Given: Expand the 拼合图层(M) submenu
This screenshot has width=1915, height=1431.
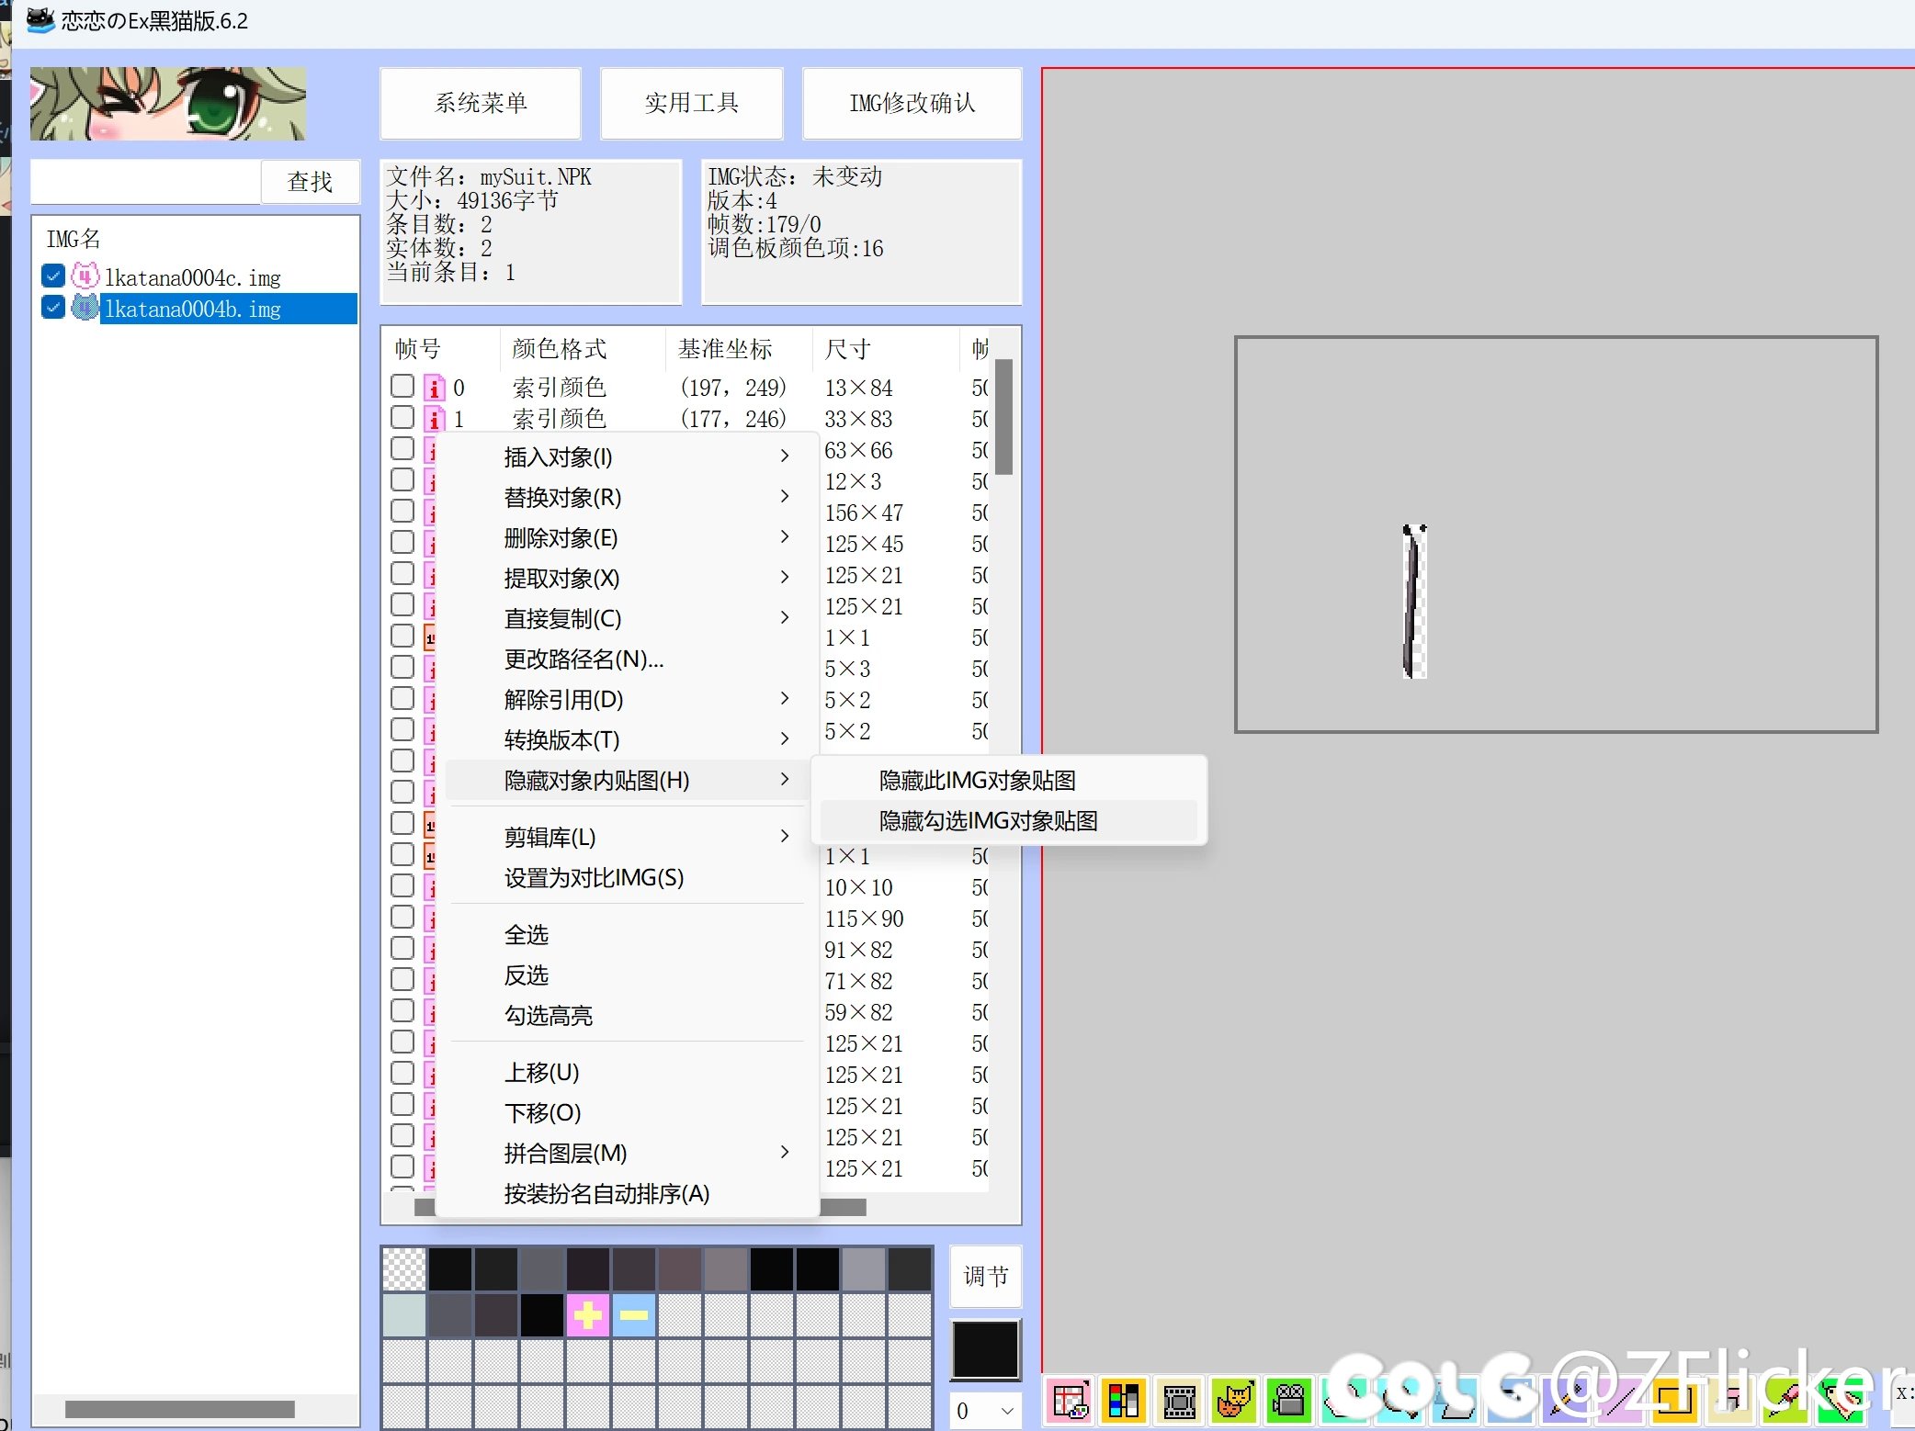Looking at the screenshot, I should pos(627,1153).
